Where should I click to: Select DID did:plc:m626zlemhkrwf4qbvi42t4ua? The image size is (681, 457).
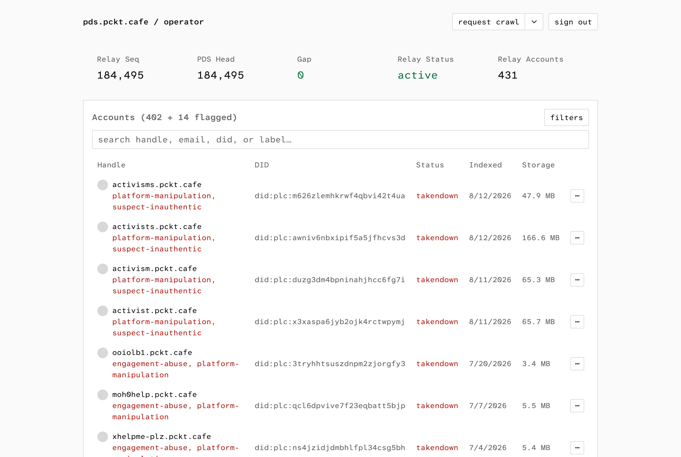(330, 196)
